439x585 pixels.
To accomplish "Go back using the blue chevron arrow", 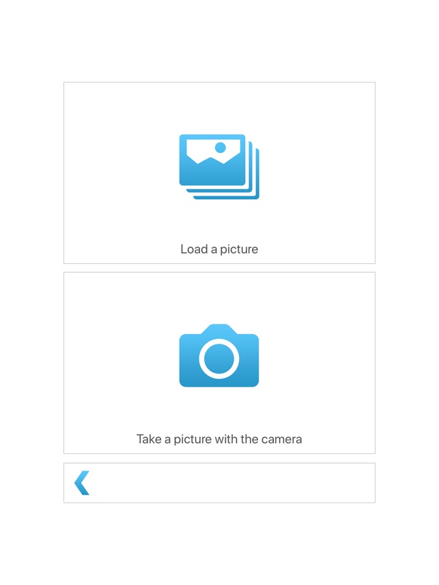I will tap(82, 483).
